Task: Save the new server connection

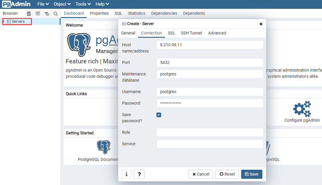Action: coord(251,174)
